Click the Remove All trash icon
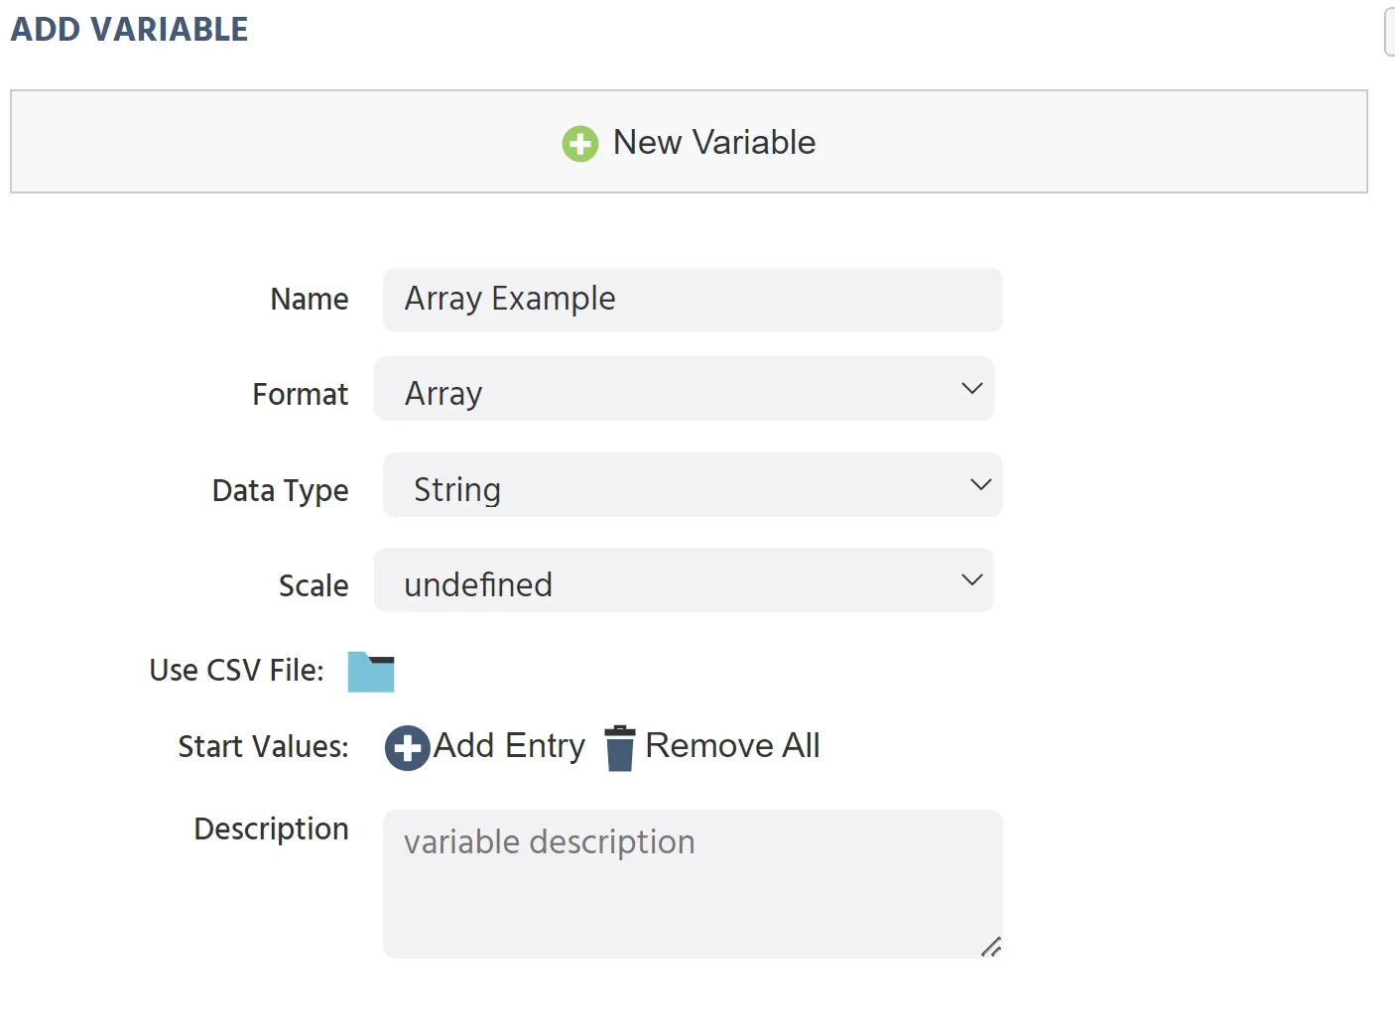The height and width of the screenshot is (1018, 1395). [620, 748]
